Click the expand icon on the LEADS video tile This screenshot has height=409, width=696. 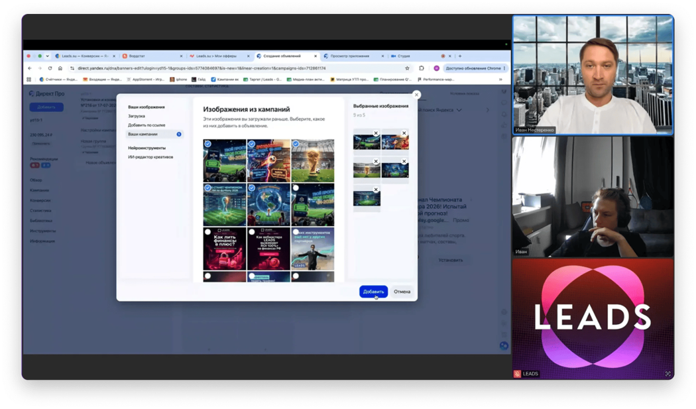point(667,374)
